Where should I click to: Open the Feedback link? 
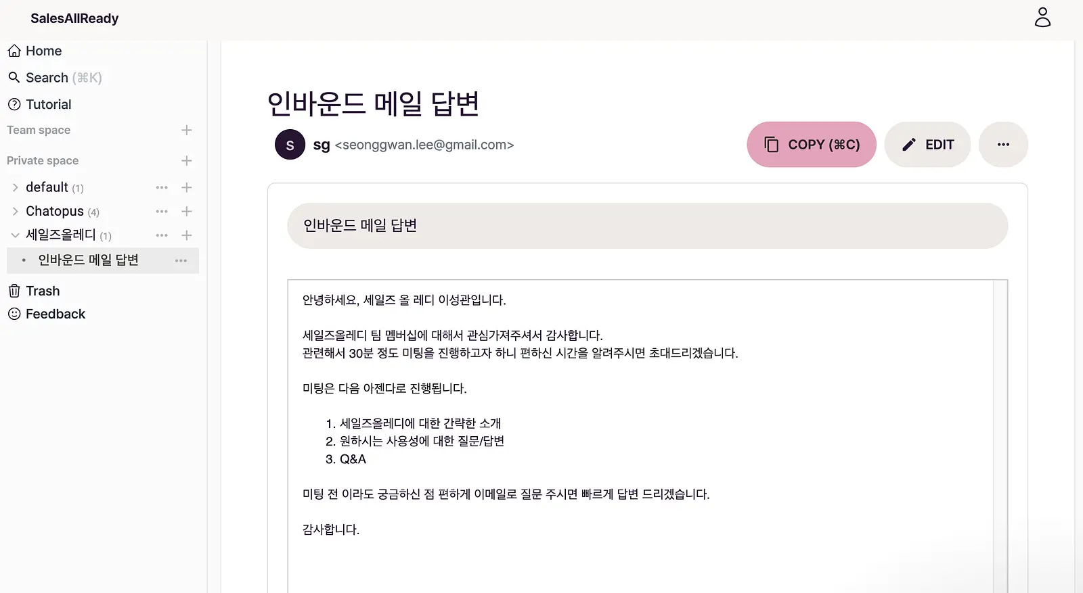(x=46, y=314)
